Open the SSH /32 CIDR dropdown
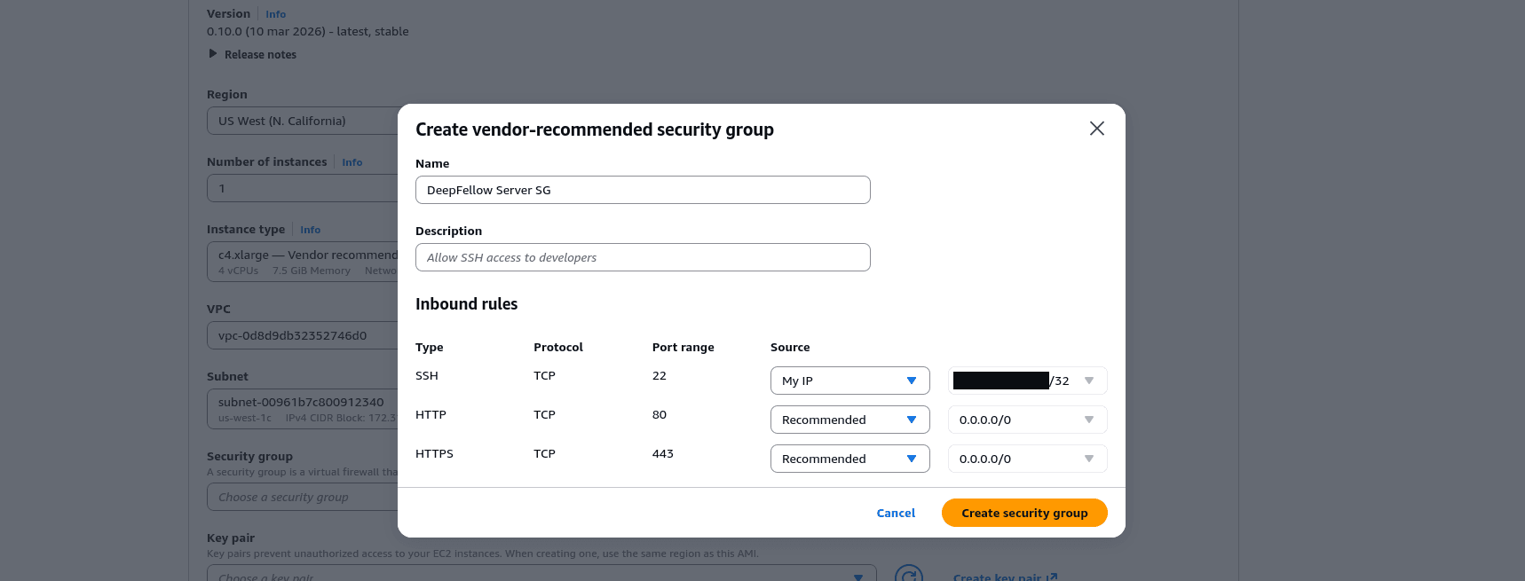This screenshot has height=581, width=1525. click(1027, 381)
